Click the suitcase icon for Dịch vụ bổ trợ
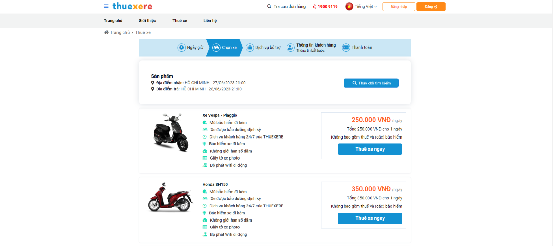 coord(250,48)
